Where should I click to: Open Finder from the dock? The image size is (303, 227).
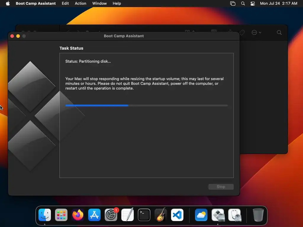[45, 215]
